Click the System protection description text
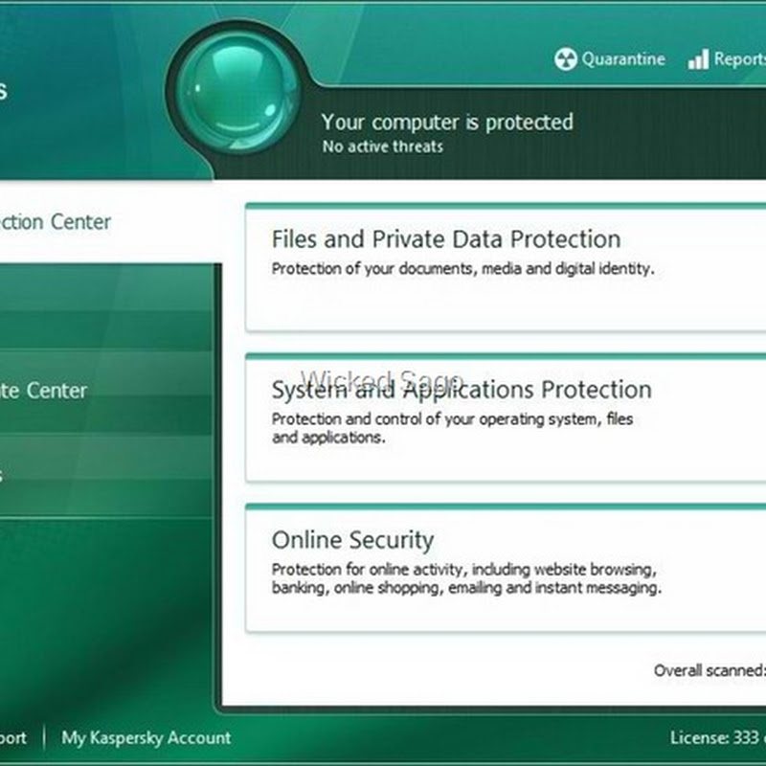The image size is (766, 766). 452,428
